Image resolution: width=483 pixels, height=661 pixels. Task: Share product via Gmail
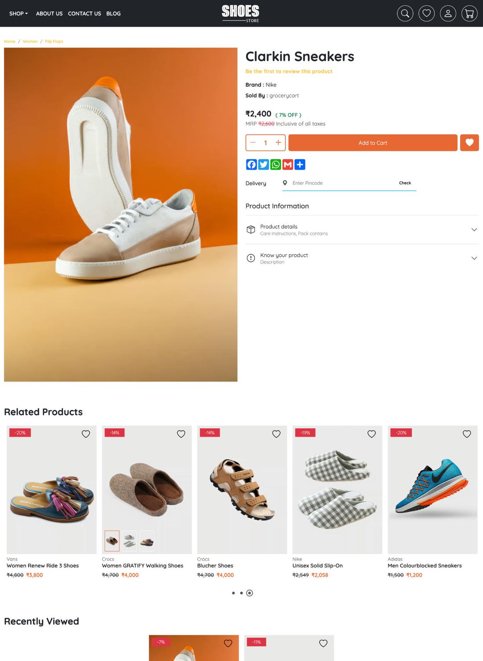point(288,164)
